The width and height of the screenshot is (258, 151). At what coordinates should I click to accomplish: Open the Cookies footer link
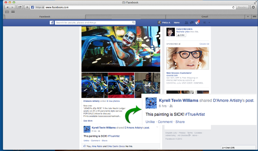pos(198,133)
